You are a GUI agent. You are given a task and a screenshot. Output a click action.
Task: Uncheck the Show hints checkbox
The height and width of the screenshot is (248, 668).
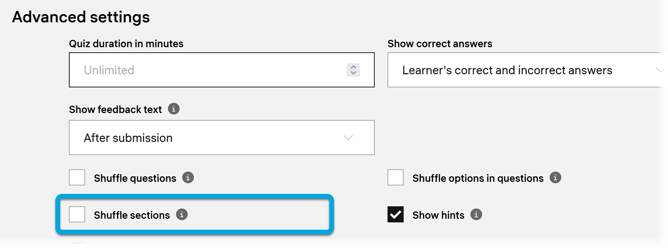(396, 215)
